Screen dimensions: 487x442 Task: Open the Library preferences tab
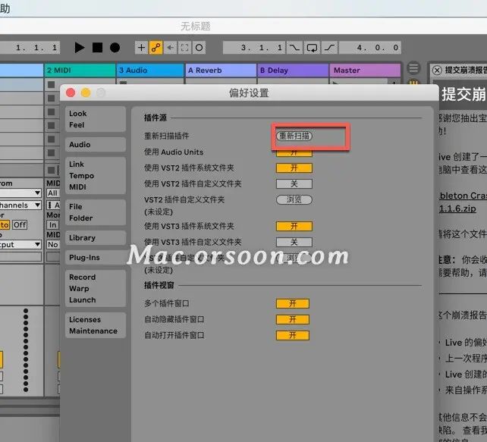coord(96,238)
